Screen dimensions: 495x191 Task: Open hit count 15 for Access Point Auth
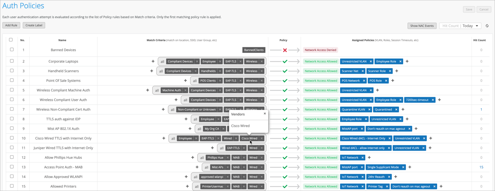click(x=481, y=167)
